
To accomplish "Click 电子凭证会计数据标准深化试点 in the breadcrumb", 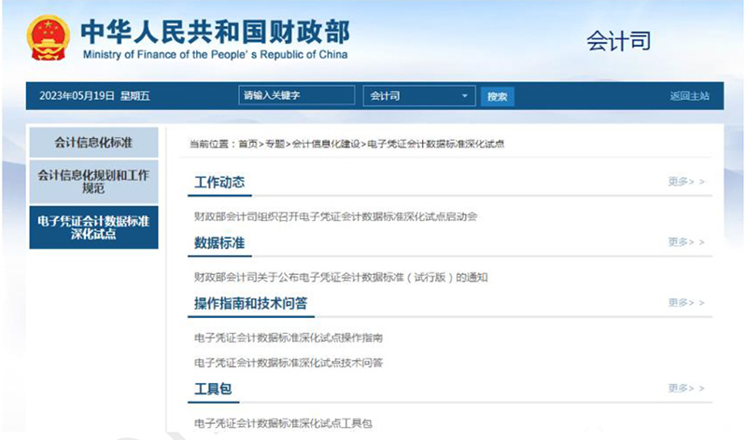I will point(435,144).
